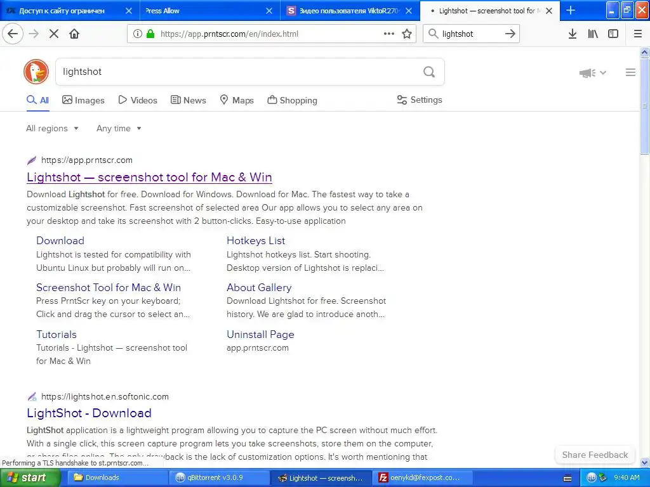Open the DuckDuckGo page side menu icon
This screenshot has width=650, height=487.
[630, 72]
